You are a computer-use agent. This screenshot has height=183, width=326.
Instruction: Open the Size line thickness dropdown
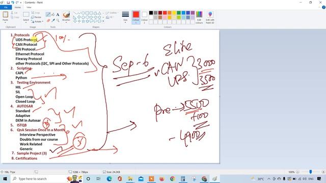(125, 17)
